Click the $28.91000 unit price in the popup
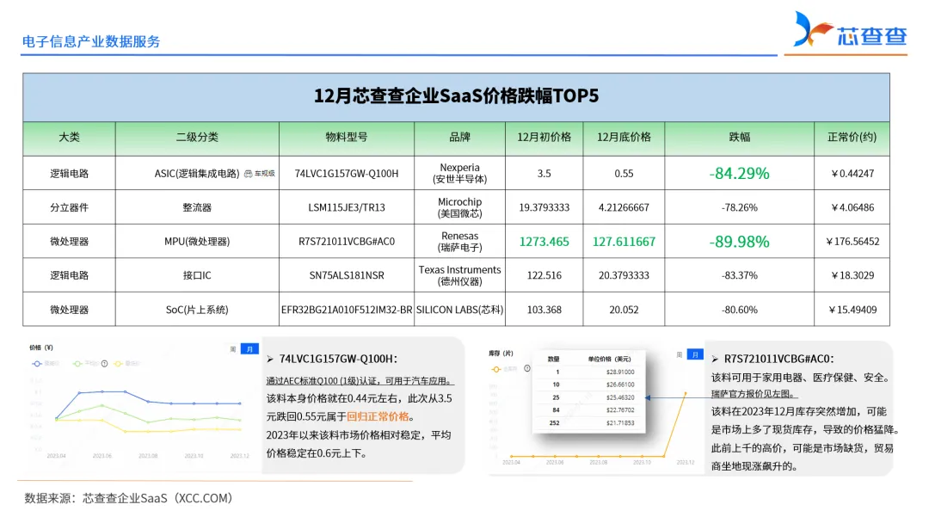 point(620,372)
